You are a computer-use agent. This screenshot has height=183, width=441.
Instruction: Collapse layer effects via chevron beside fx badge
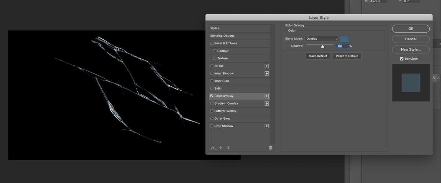(438, 78)
